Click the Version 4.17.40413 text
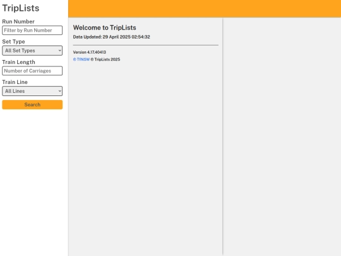 coord(90,52)
